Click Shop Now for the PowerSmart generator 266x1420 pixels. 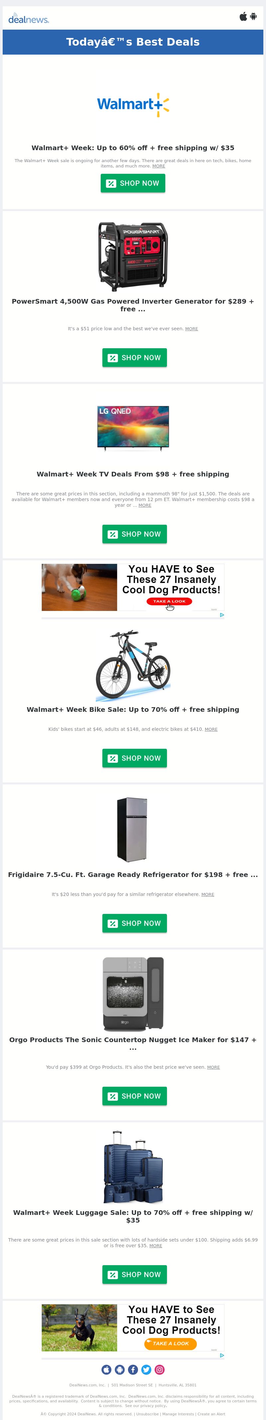[134, 358]
